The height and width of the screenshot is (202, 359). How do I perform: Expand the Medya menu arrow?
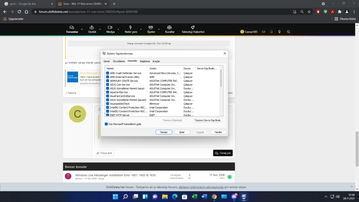(118, 29)
